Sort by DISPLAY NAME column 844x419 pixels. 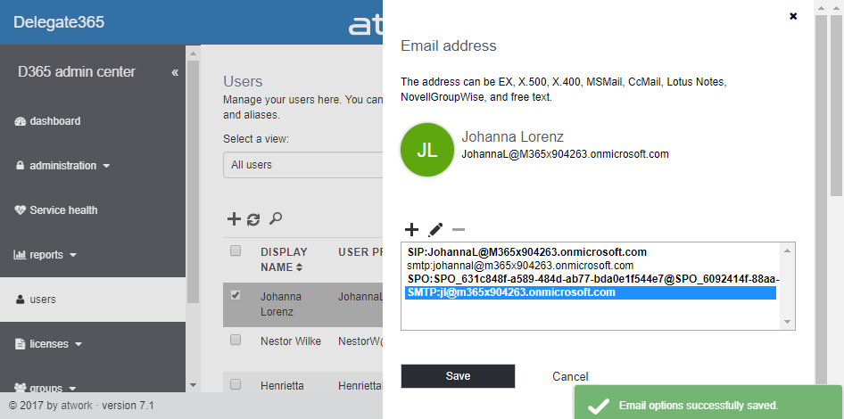coord(284,259)
